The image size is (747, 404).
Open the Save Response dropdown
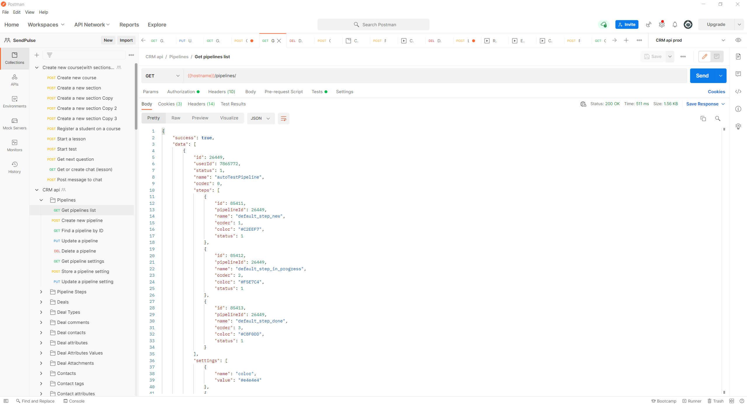tap(723, 104)
